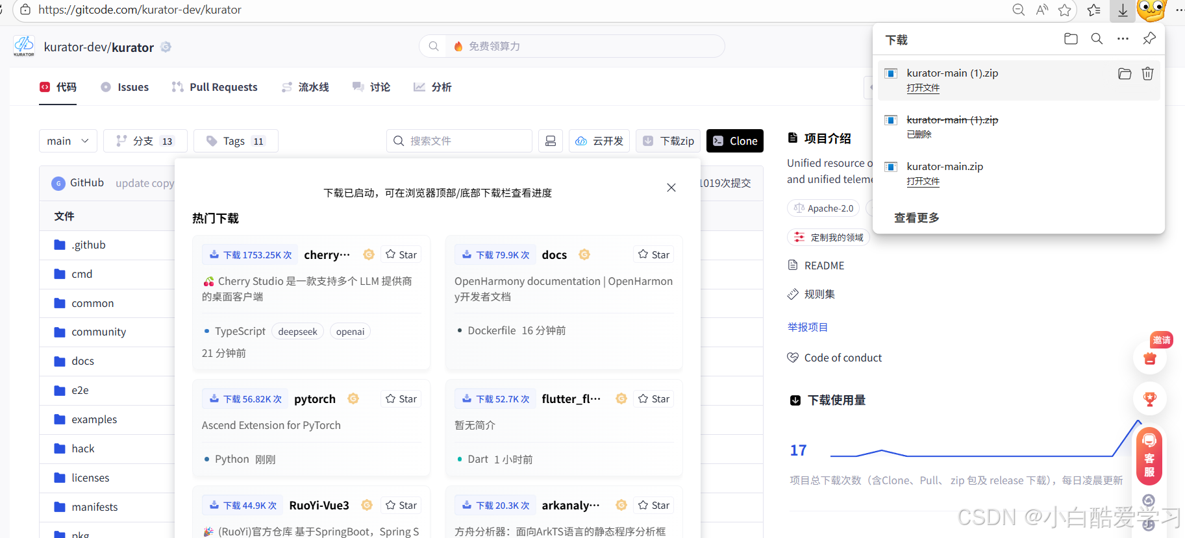The height and width of the screenshot is (538, 1185).
Task: Click the deepseek tag on cherry card
Action: (x=297, y=332)
